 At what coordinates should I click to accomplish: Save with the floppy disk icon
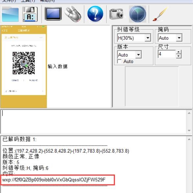point(30,14)
